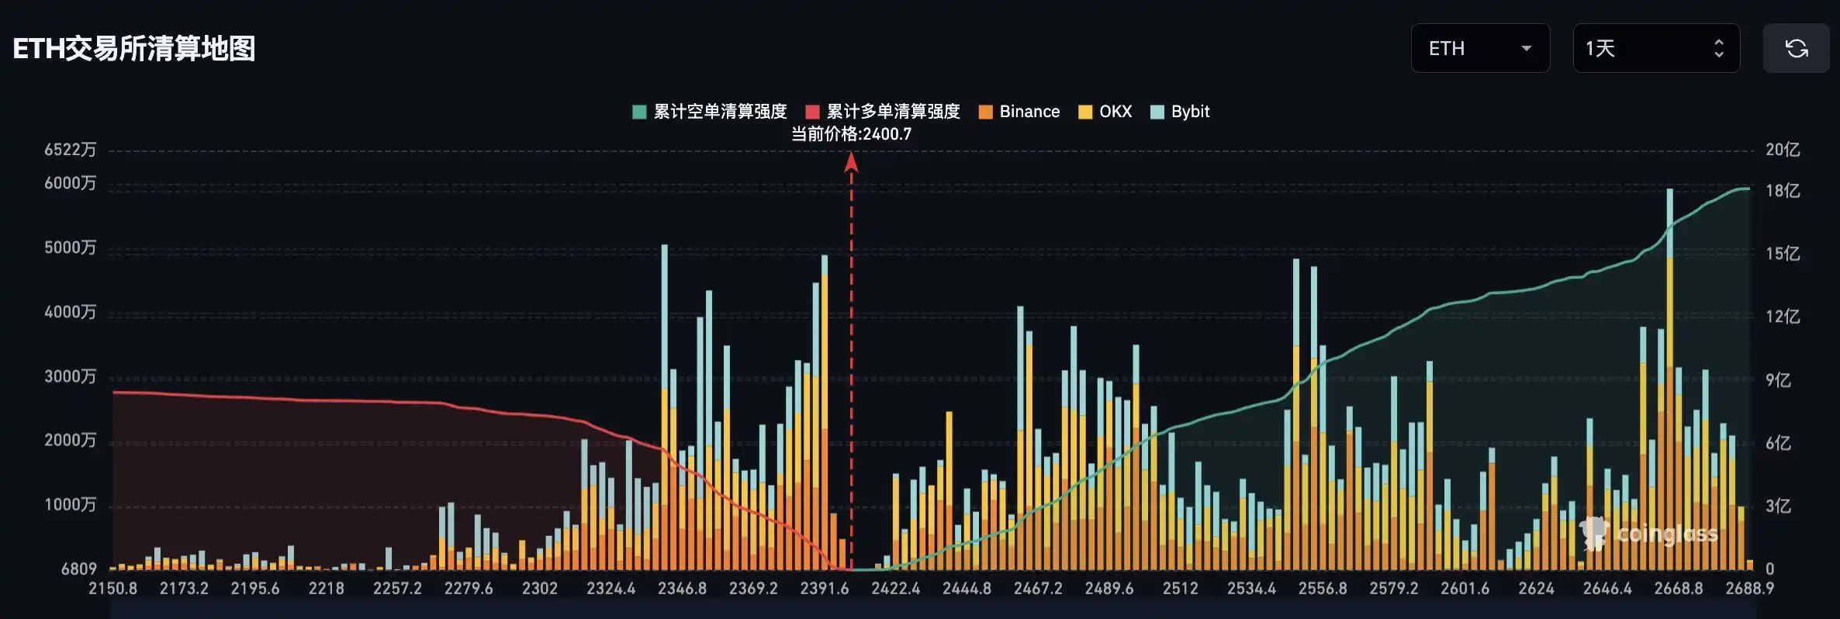Image resolution: width=1840 pixels, height=619 pixels.
Task: Click the coinglass watermark logo
Action: [x=1651, y=534]
